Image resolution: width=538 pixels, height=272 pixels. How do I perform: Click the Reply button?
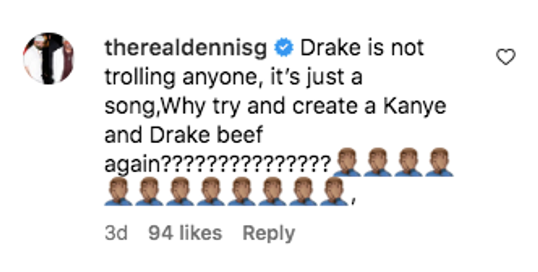point(268,233)
